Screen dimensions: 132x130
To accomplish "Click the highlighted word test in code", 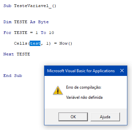I will click(35, 43).
